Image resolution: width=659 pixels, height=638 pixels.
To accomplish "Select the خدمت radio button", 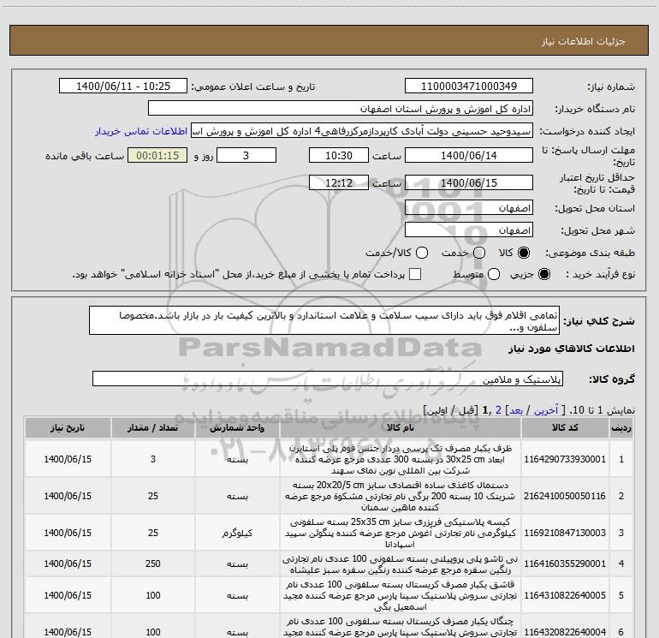I will pyautogui.click(x=479, y=253).
